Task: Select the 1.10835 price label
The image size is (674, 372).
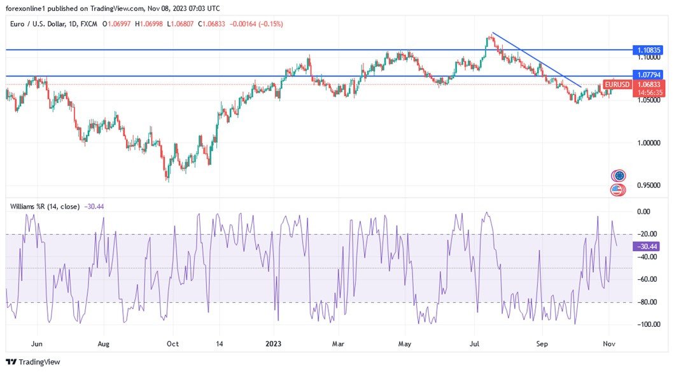Action: coord(649,50)
